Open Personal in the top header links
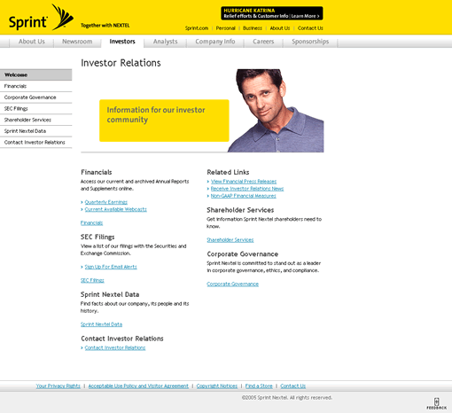Image resolution: width=452 pixels, height=413 pixels. (x=225, y=28)
